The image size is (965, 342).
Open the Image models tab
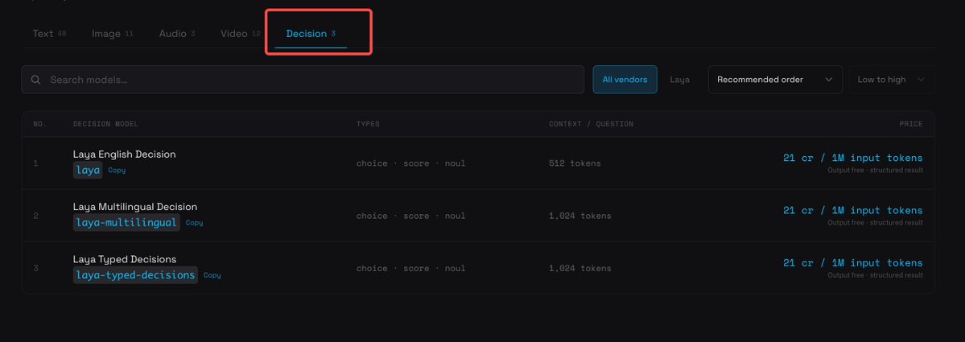click(112, 34)
